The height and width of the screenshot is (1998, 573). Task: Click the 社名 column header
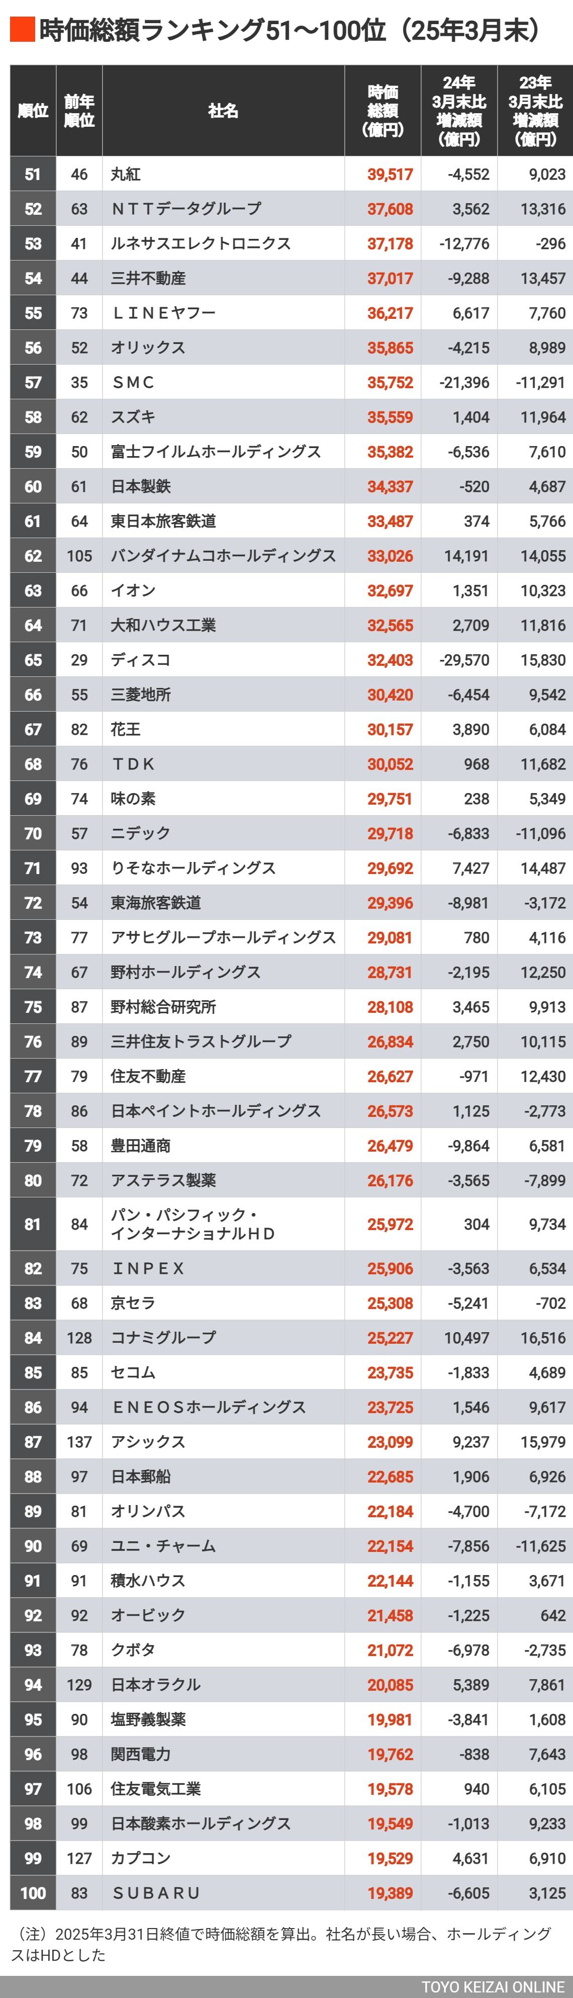click(223, 111)
